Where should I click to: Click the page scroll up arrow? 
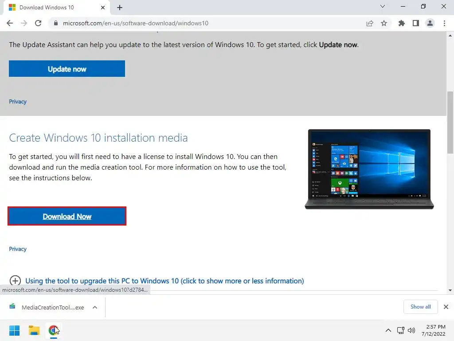450,36
